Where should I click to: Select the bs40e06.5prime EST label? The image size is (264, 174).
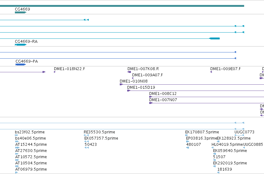[x=30, y=138]
